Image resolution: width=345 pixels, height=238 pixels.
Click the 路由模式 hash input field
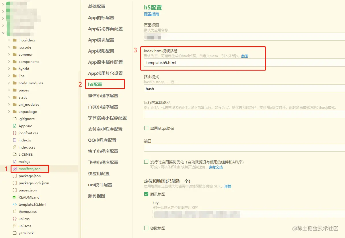pos(244,89)
